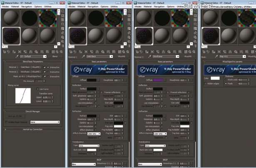Click the eyedropper pick-material icon in Blend editor
Viewport: 256px width, 168px height.
[x=16, y=56]
